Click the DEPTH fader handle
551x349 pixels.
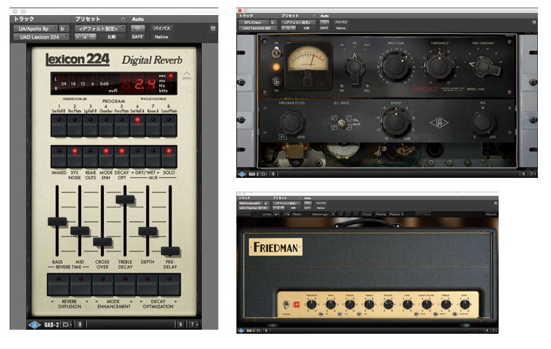coord(147,232)
